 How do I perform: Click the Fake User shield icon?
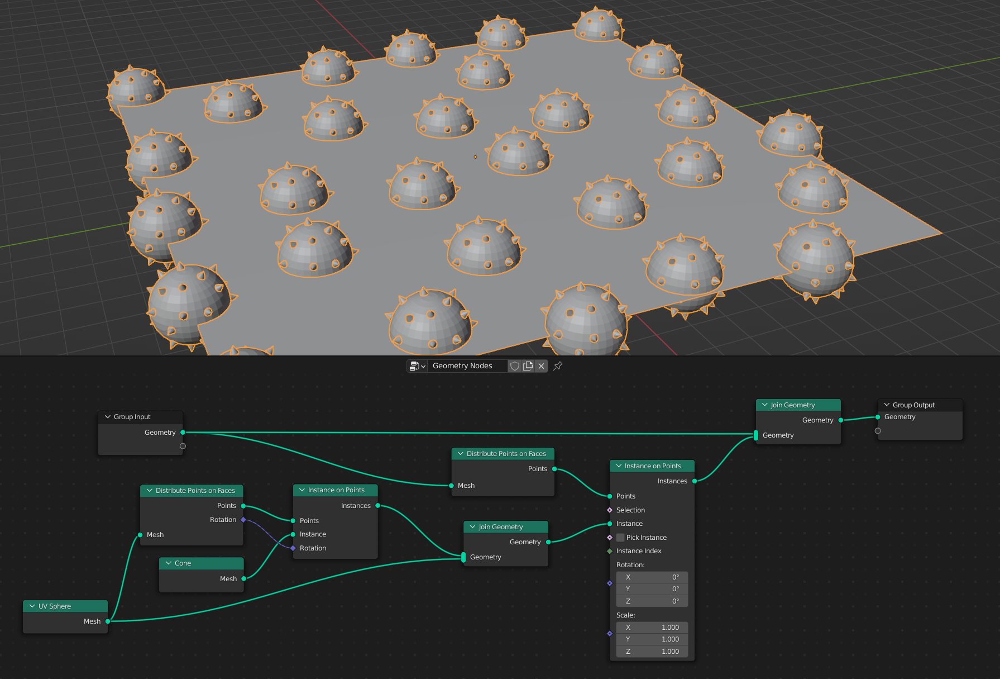tap(514, 366)
